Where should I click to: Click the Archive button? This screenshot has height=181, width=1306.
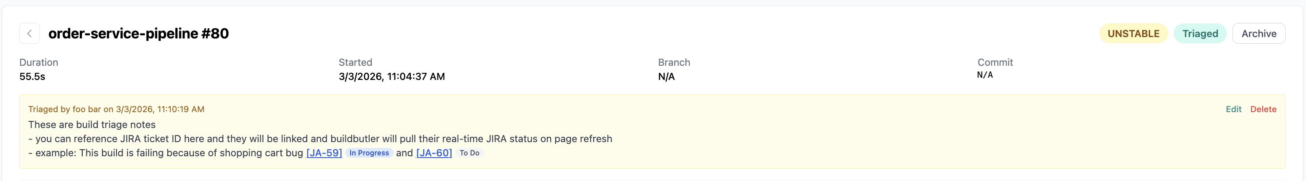[1258, 34]
